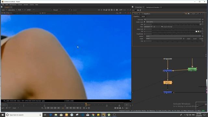Toggle the matte input checkbox

[145, 22]
